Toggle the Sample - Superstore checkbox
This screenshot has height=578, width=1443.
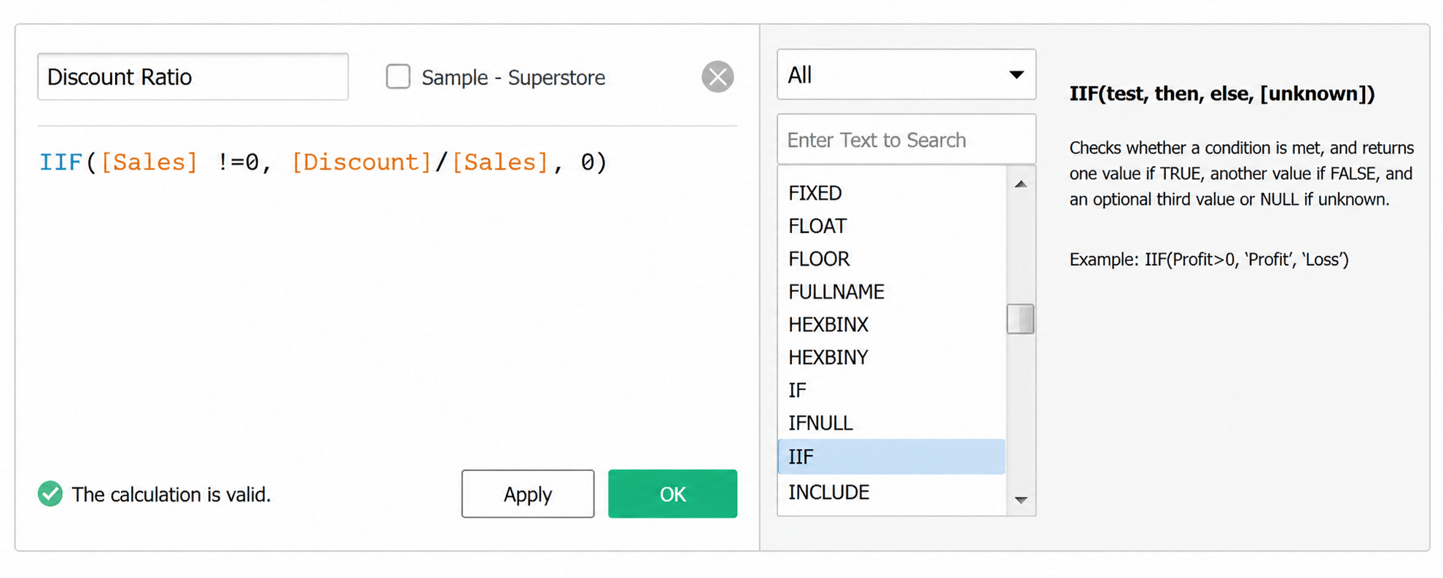pos(398,76)
